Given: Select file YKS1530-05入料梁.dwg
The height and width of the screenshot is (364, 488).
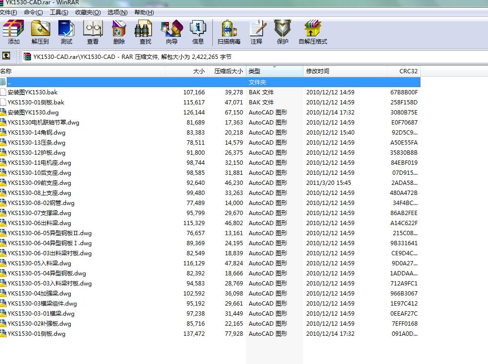Looking at the screenshot, I should (39, 263).
